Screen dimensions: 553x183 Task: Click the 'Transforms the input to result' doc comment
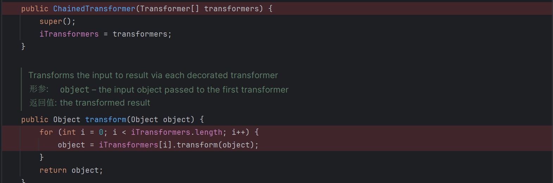click(x=153, y=75)
